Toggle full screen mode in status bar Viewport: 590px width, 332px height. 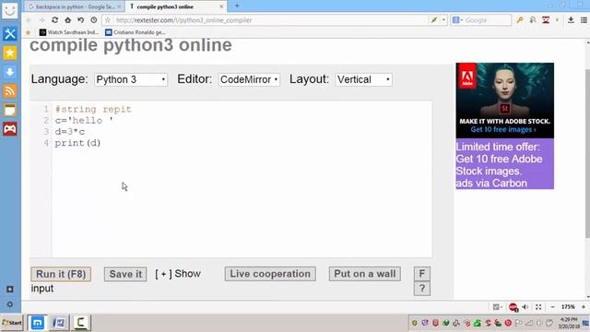point(538,307)
